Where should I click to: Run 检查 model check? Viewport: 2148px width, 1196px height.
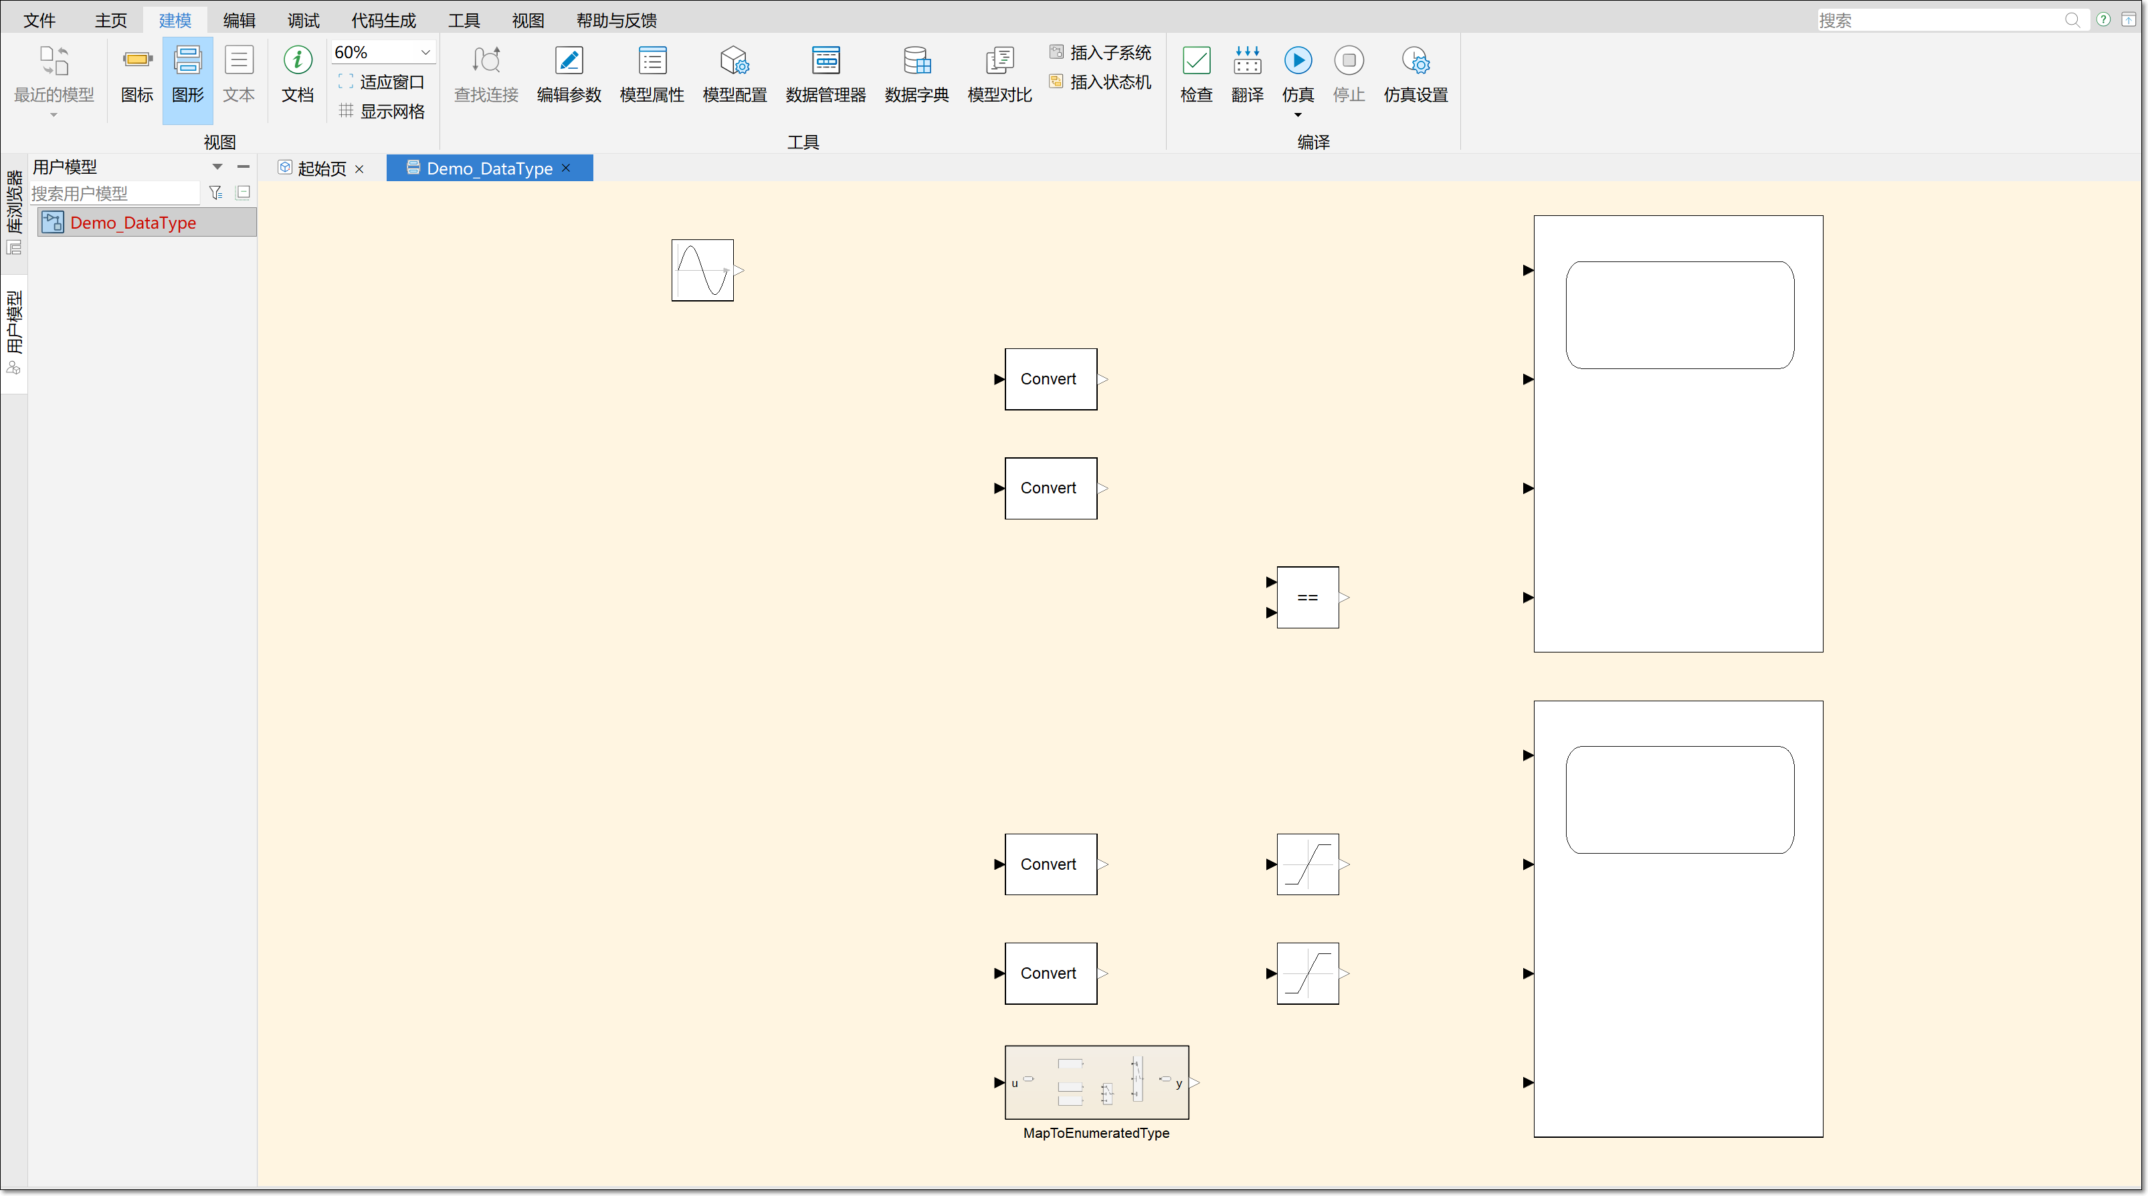1195,75
